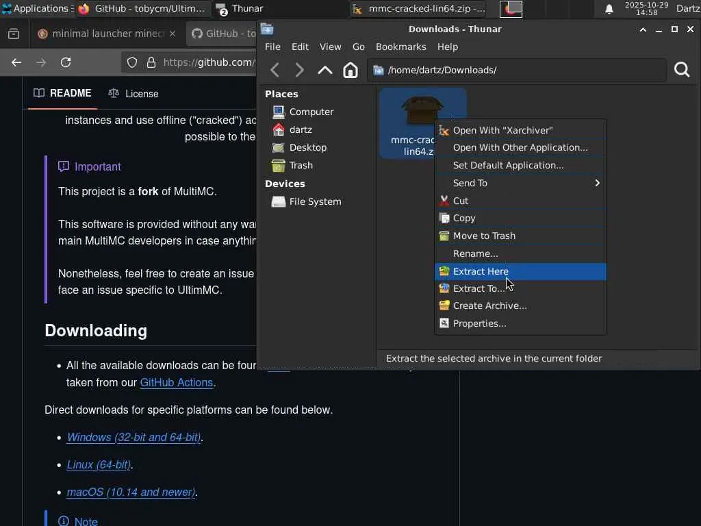
Task: Open Firefox sidebar/tabs overview icon
Action: (14, 34)
